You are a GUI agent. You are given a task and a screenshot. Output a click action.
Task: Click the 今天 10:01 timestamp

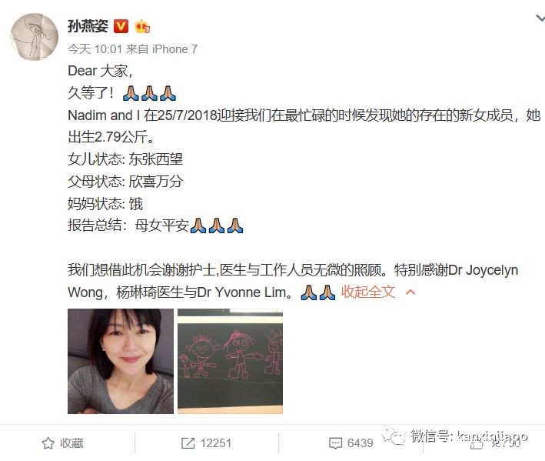pos(95,49)
